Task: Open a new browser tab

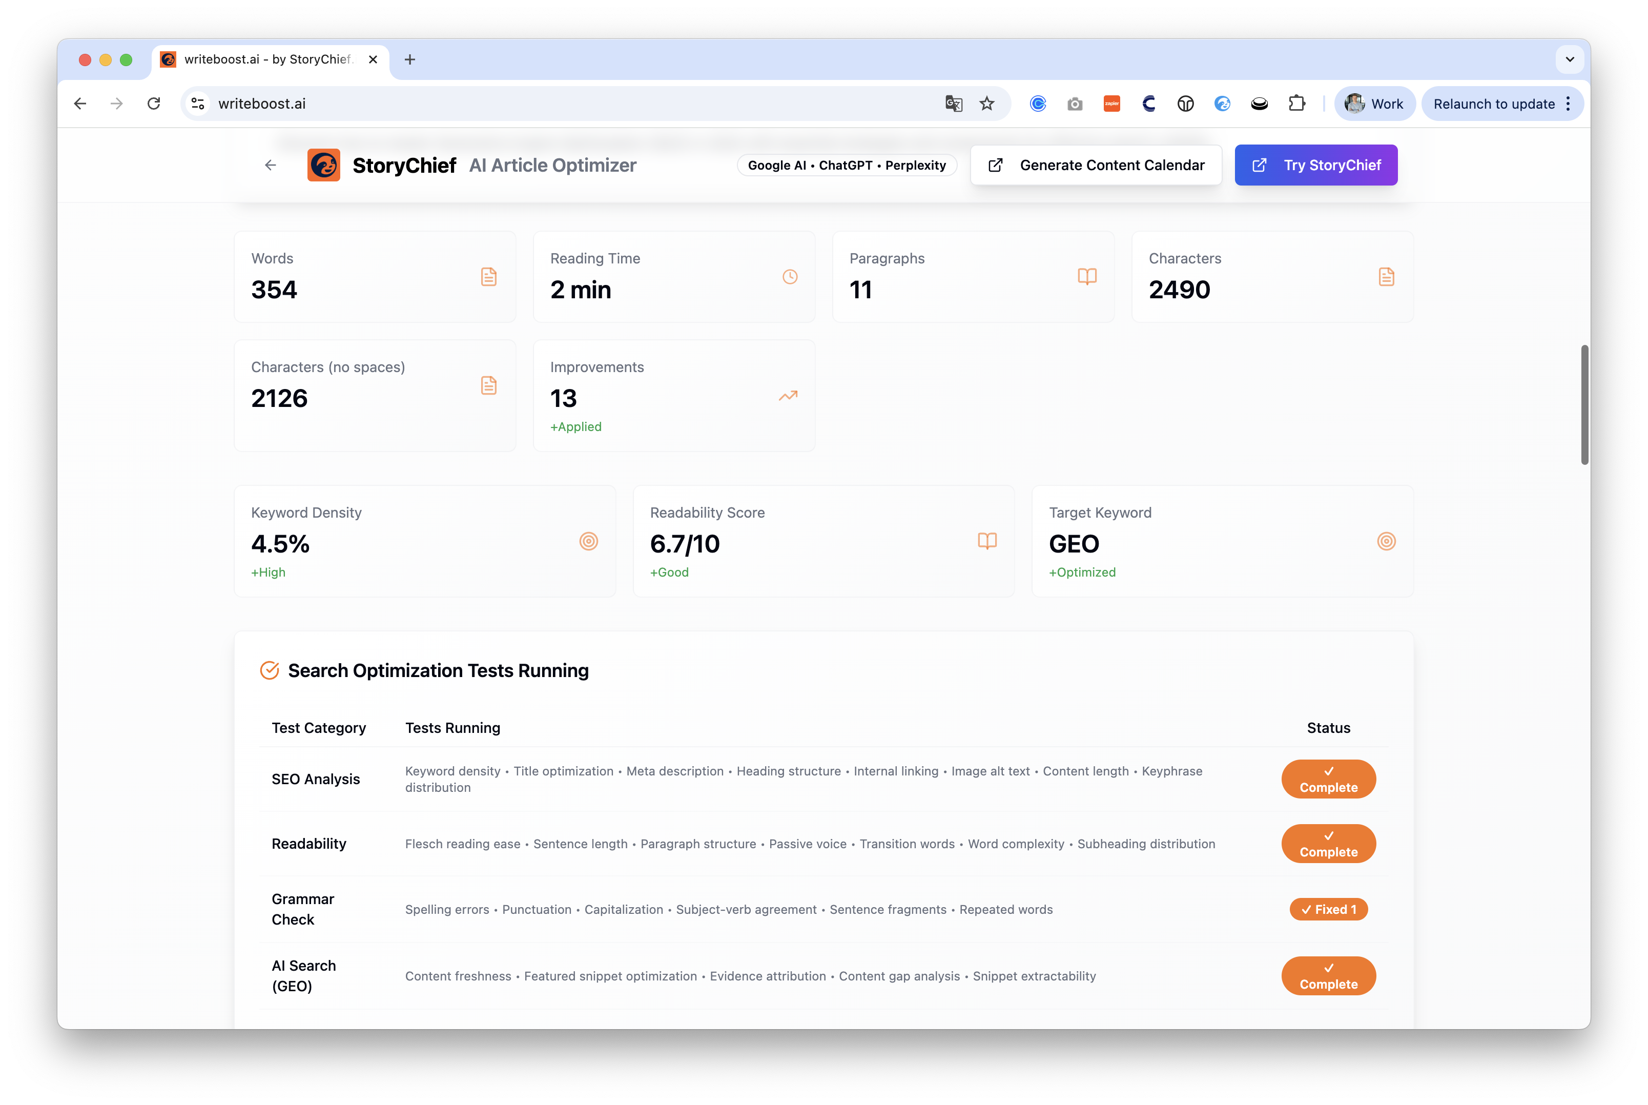Action: 410,59
